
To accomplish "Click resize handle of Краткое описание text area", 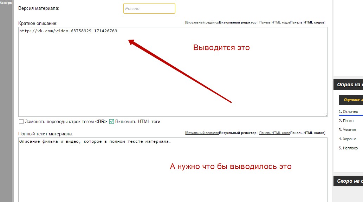I will [325, 114].
